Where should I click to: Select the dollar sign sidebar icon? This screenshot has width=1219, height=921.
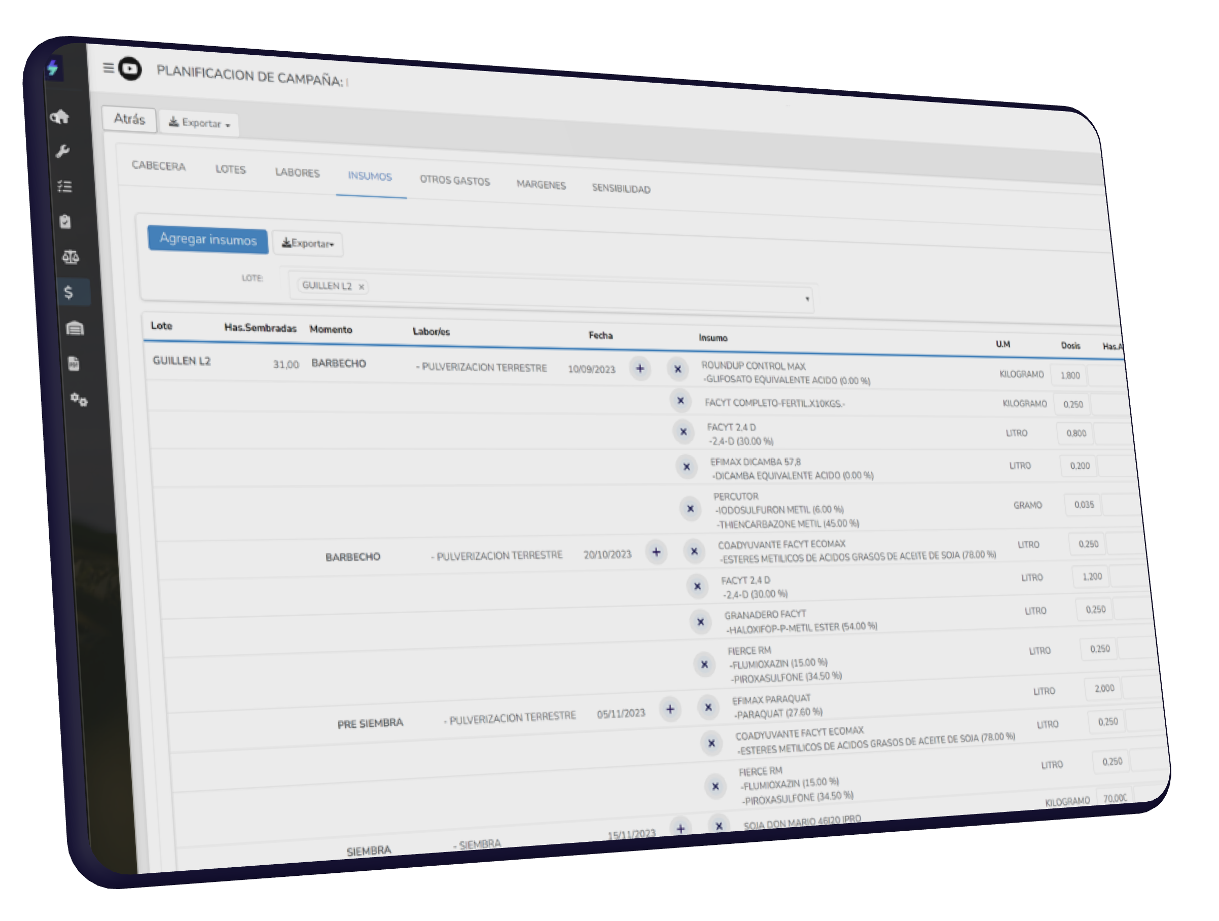coord(69,292)
